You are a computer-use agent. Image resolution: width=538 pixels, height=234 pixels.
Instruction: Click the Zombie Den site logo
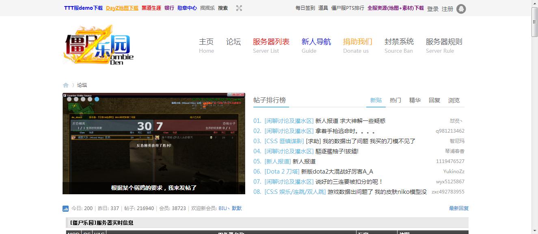[x=98, y=45]
